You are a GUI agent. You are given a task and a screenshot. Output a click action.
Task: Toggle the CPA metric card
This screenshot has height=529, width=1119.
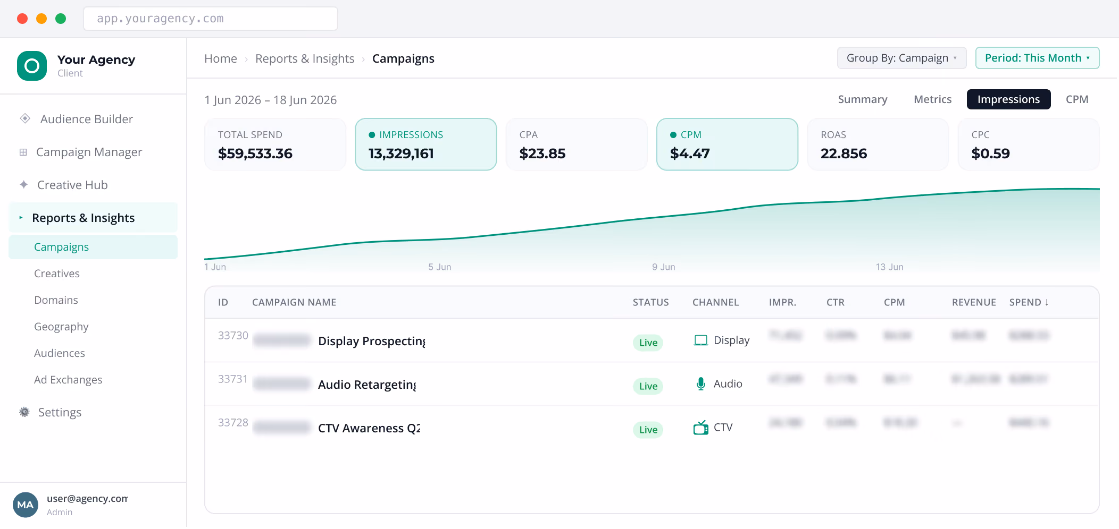pos(577,144)
